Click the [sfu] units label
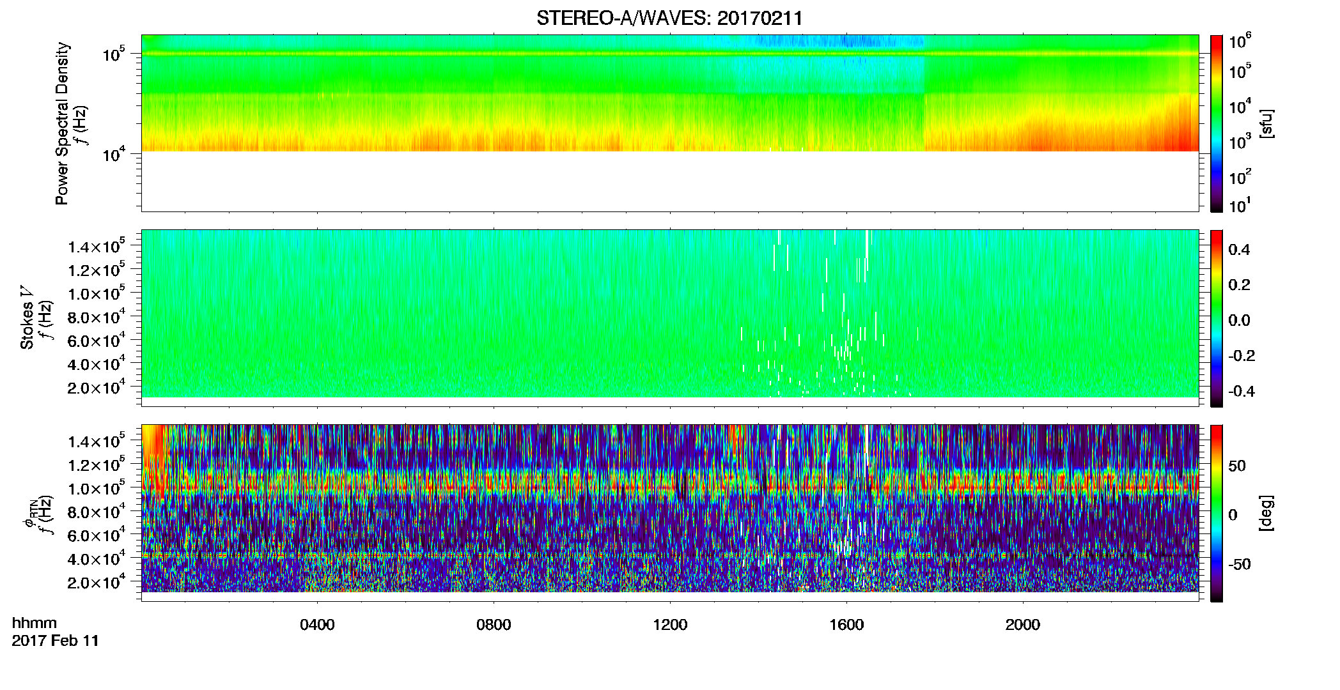1340x690 pixels. (x=1266, y=123)
